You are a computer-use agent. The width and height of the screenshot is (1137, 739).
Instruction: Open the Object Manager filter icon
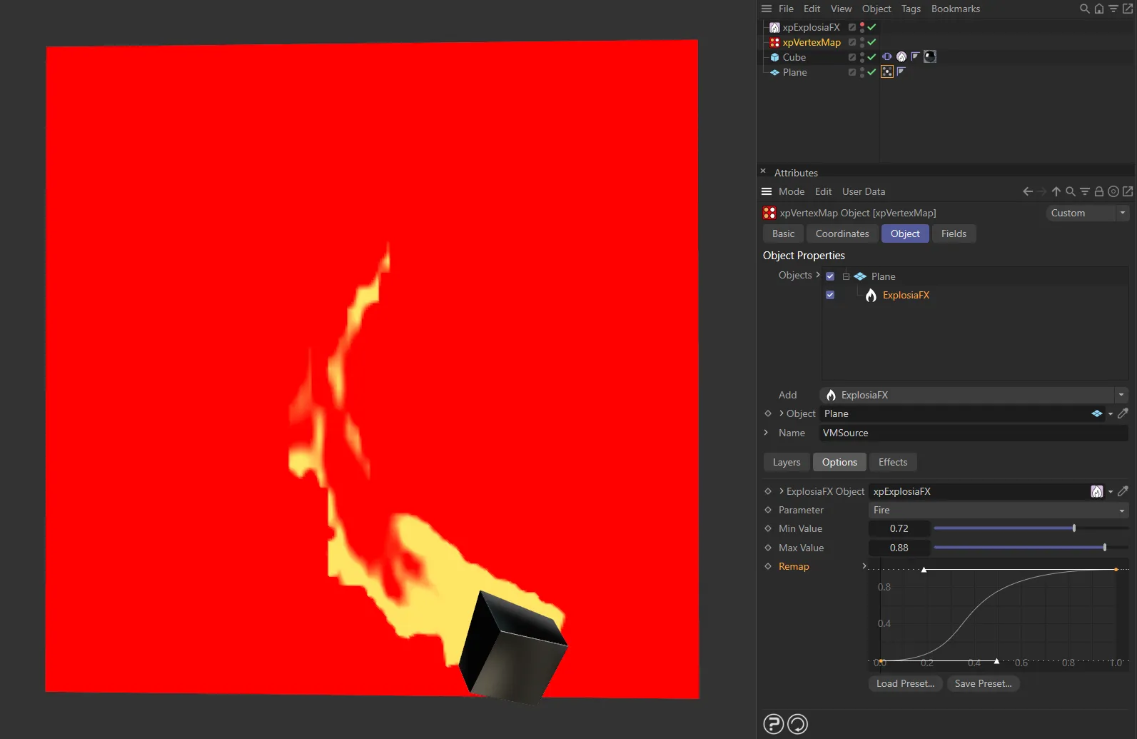coord(1113,9)
